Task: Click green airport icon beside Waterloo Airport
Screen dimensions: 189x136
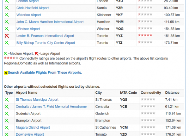Action: (x=7, y=15)
